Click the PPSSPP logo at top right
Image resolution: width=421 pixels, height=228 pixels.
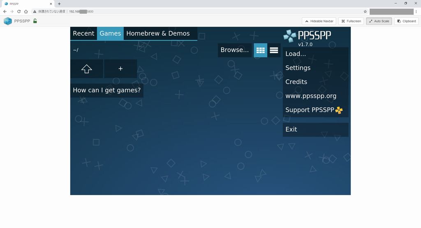pyautogui.click(x=307, y=36)
